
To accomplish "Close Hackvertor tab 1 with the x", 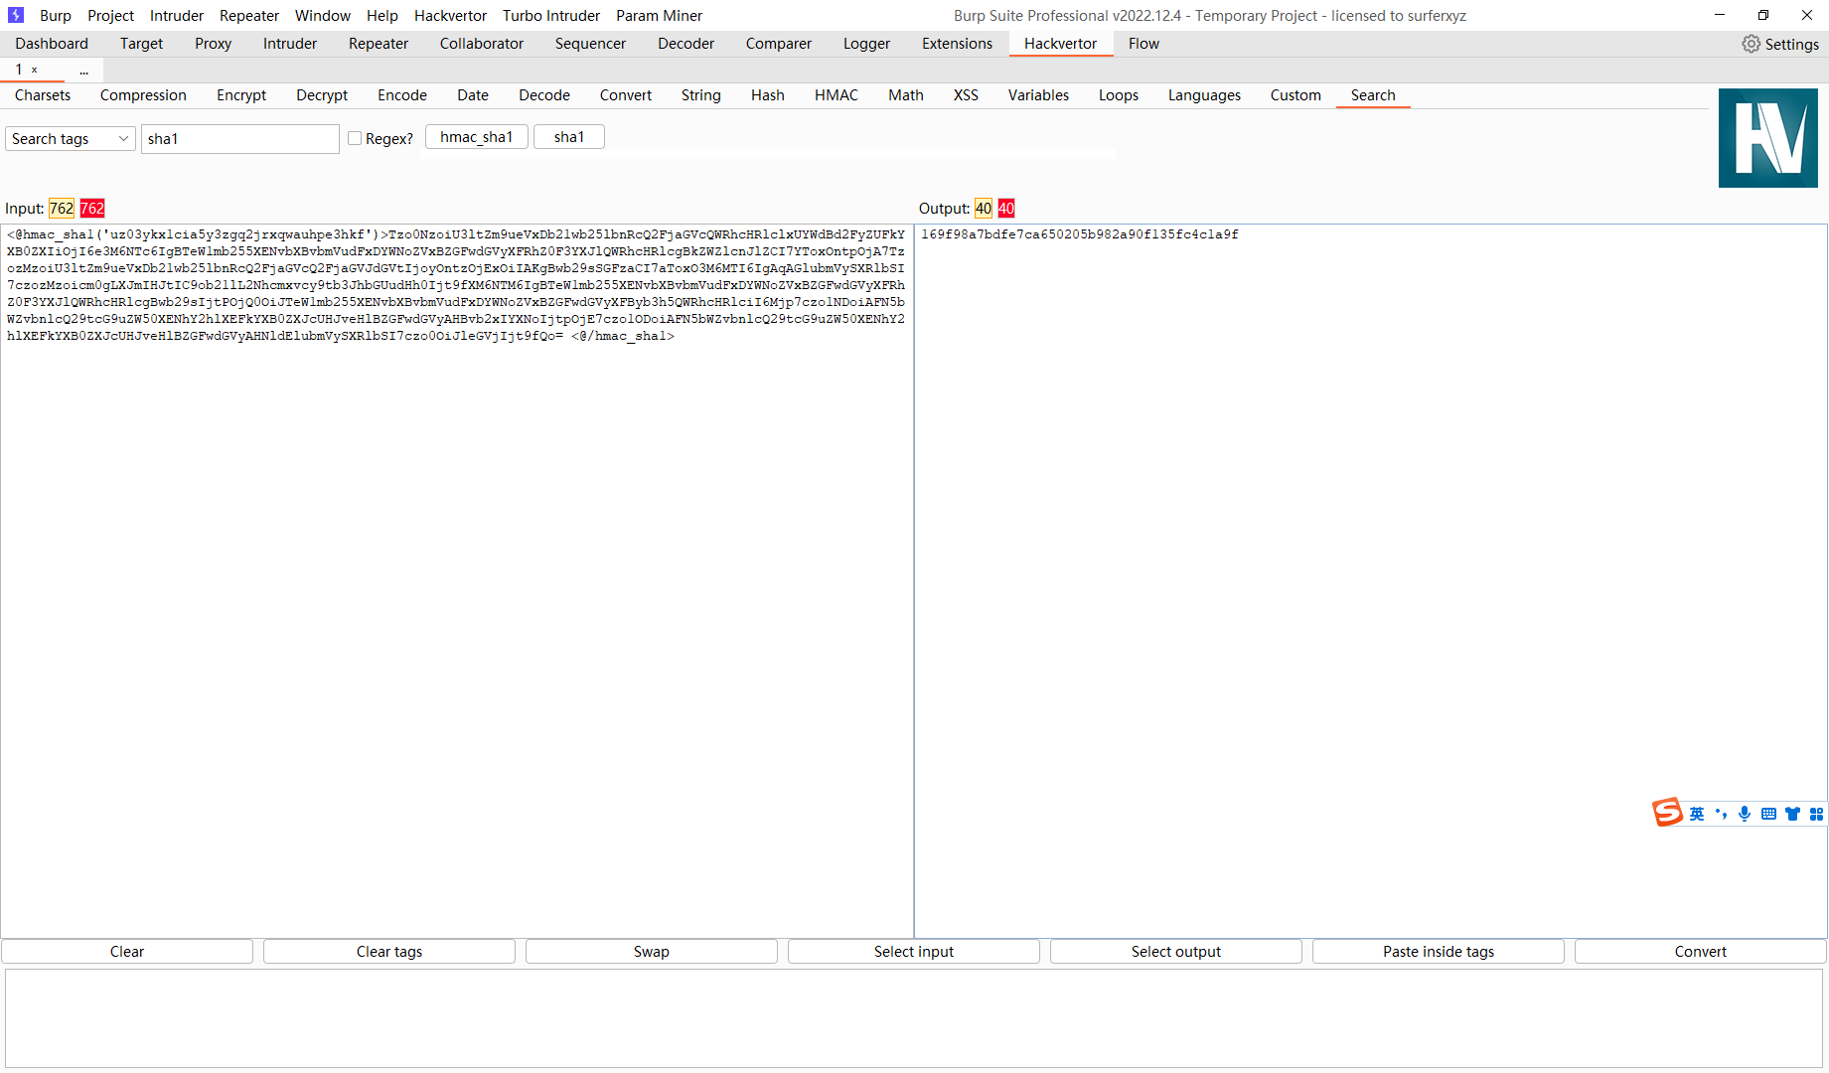I will coord(35,70).
